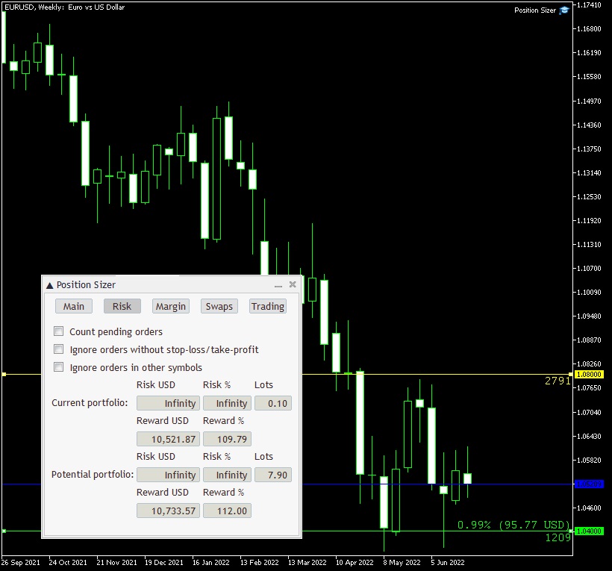This screenshot has width=612, height=571.
Task: Click Current portfolio Lots field showing 0.10
Action: pos(273,403)
